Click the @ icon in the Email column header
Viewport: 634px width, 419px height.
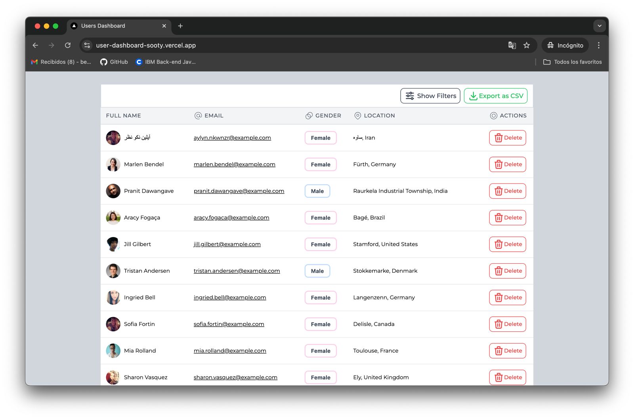[x=197, y=115]
